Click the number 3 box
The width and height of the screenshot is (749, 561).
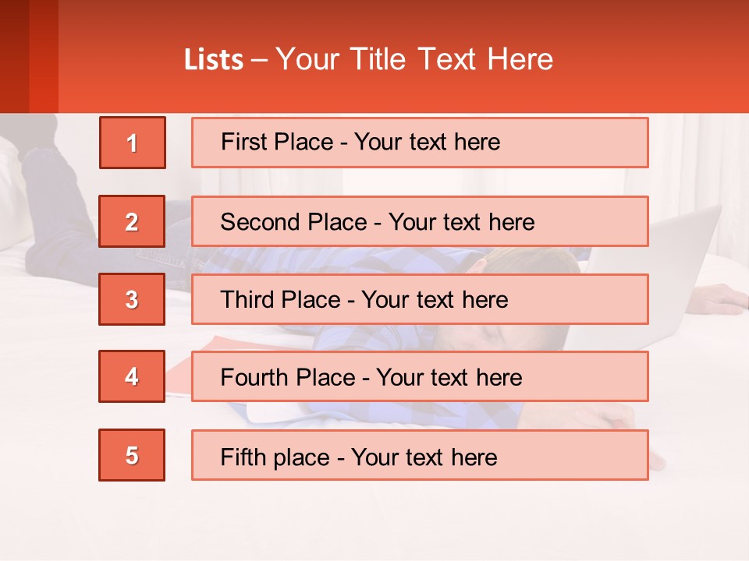[x=132, y=299]
